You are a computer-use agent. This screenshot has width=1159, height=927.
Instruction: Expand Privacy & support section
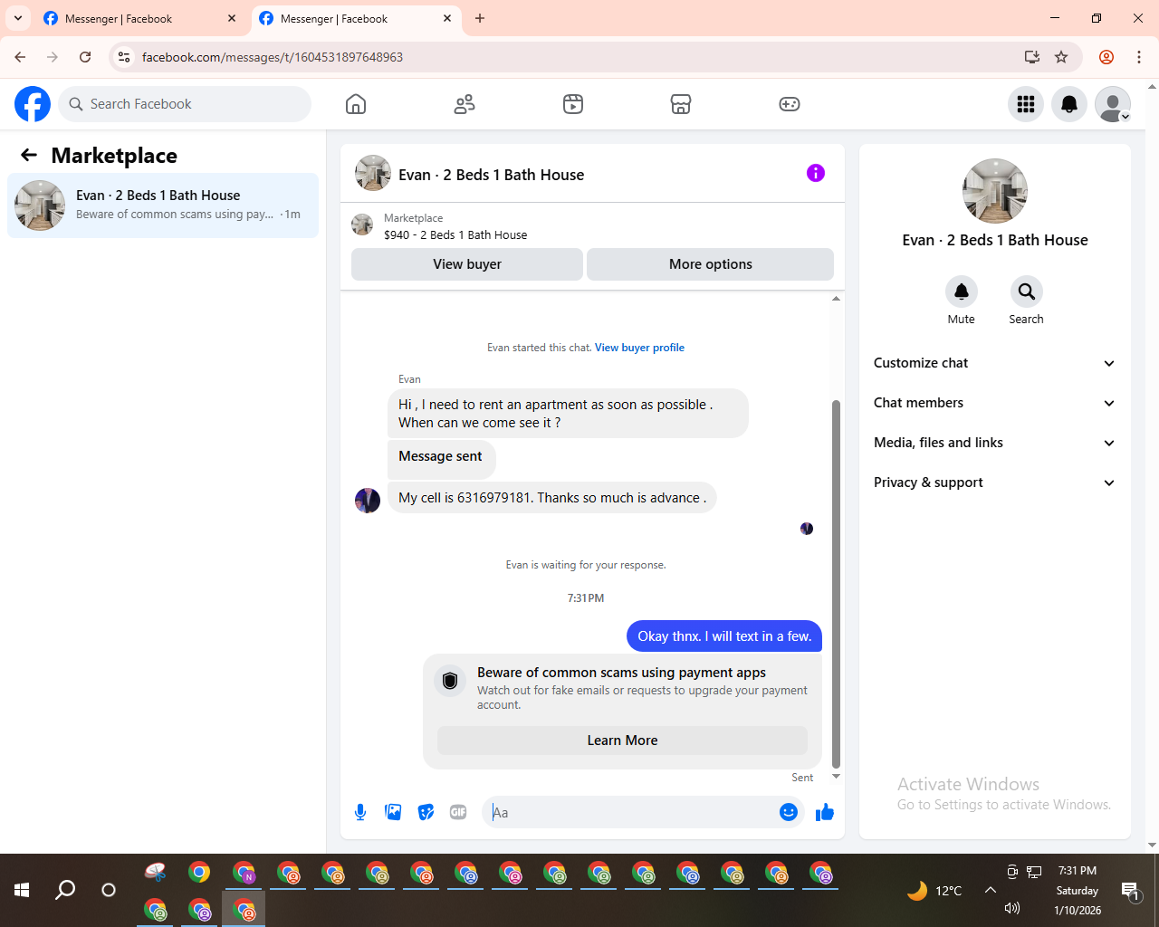[994, 483]
